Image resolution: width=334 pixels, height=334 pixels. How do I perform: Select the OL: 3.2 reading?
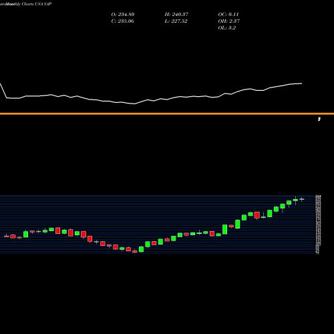click(x=226, y=28)
